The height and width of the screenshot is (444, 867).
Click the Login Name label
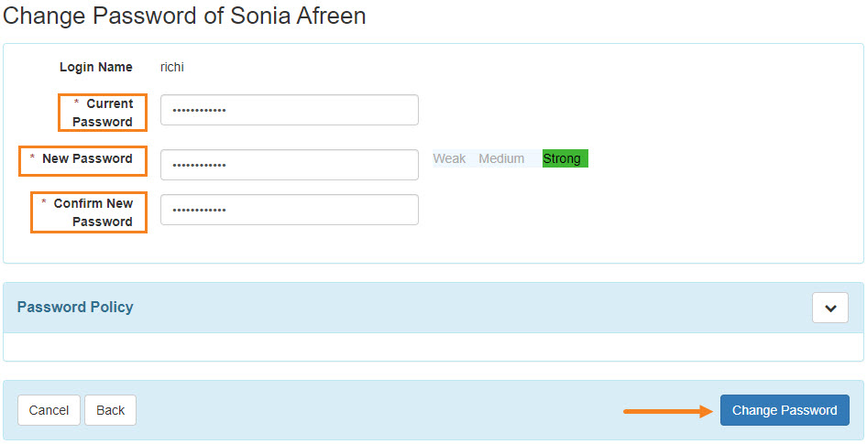[x=96, y=67]
